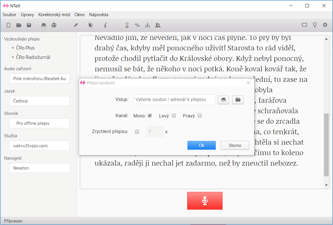The width and height of the screenshot is (333, 225).
Task: Click the text area vertical scrollbar thumb
Action: tap(326, 145)
